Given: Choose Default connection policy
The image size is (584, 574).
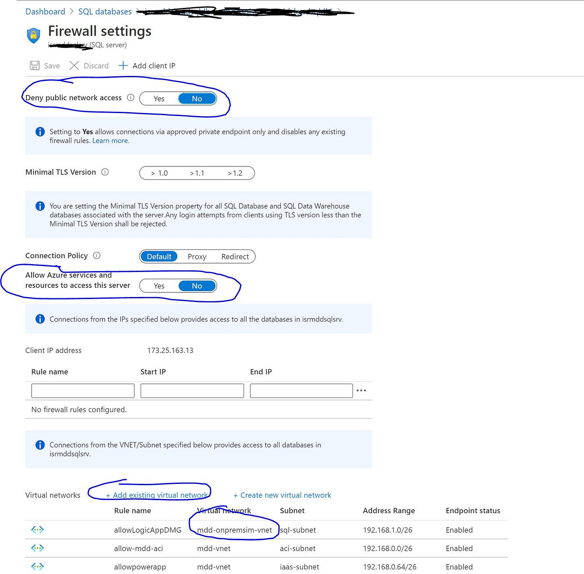Looking at the screenshot, I should (x=159, y=257).
